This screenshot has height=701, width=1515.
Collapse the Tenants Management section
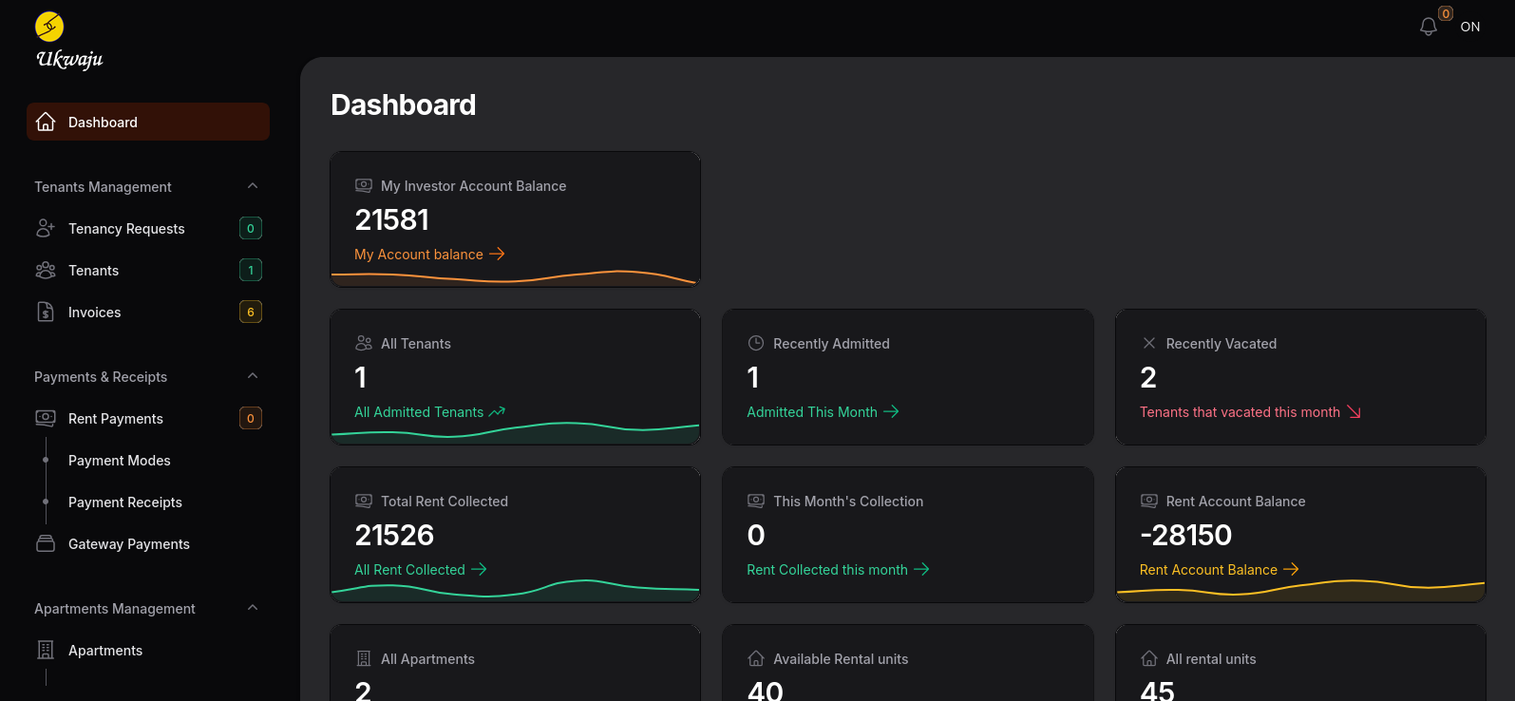[253, 186]
